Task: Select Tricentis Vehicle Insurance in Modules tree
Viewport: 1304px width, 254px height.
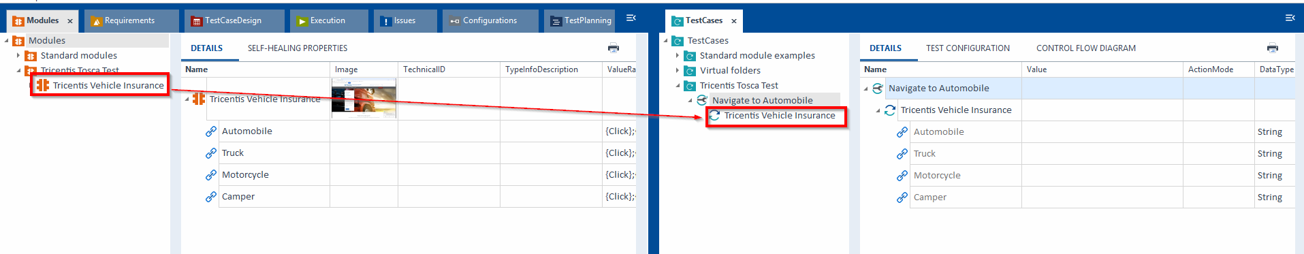Action: (108, 85)
